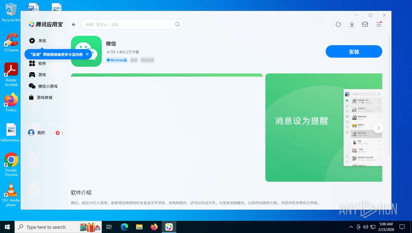Select the 应用宝 taskbar app icon
This screenshot has width=412, height=233.
click(x=169, y=227)
